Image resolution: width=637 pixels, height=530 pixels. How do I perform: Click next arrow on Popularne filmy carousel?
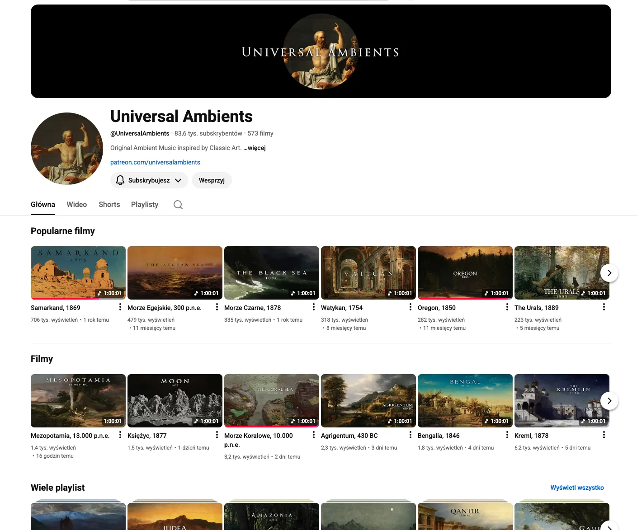point(609,273)
